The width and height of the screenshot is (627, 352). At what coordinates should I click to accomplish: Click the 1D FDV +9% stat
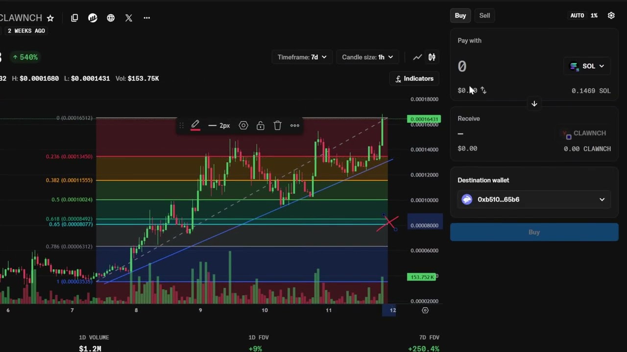[258, 343]
